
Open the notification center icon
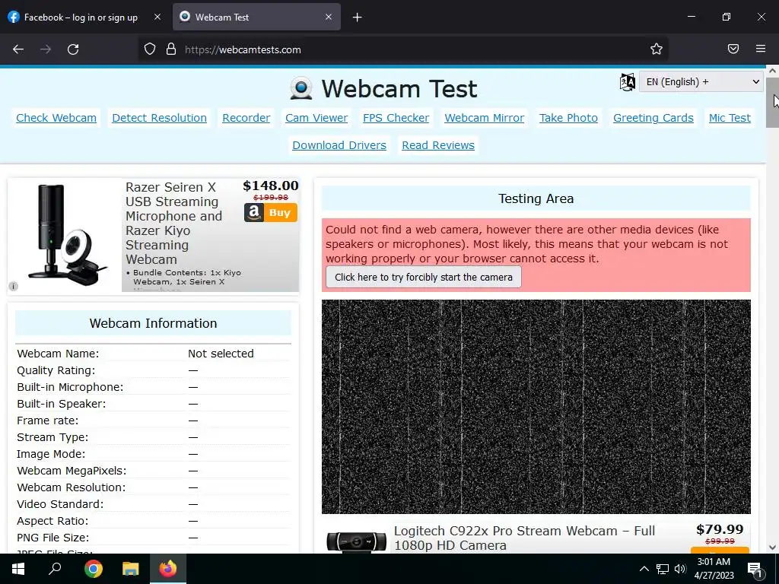coord(754,570)
